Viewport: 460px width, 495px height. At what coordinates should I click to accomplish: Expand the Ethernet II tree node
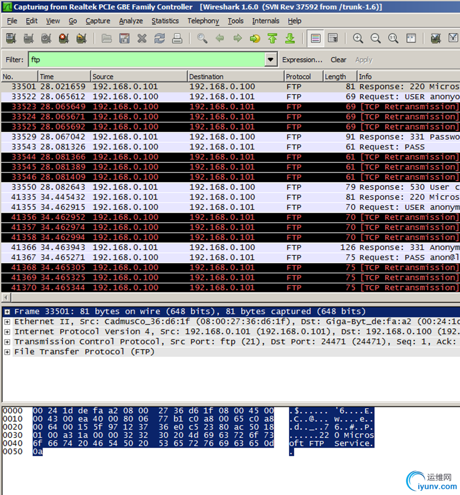coord(7,322)
